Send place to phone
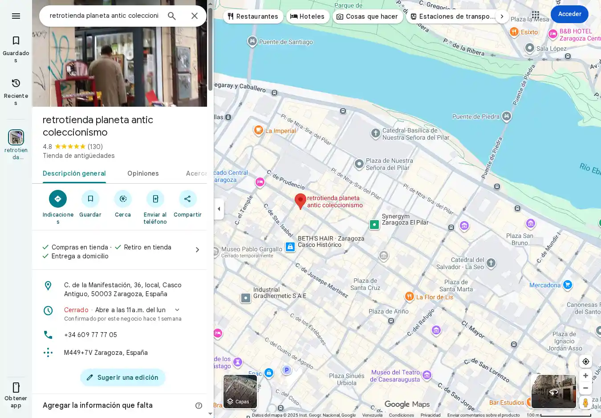Image resolution: width=601 pixels, height=418 pixels. 155,199
